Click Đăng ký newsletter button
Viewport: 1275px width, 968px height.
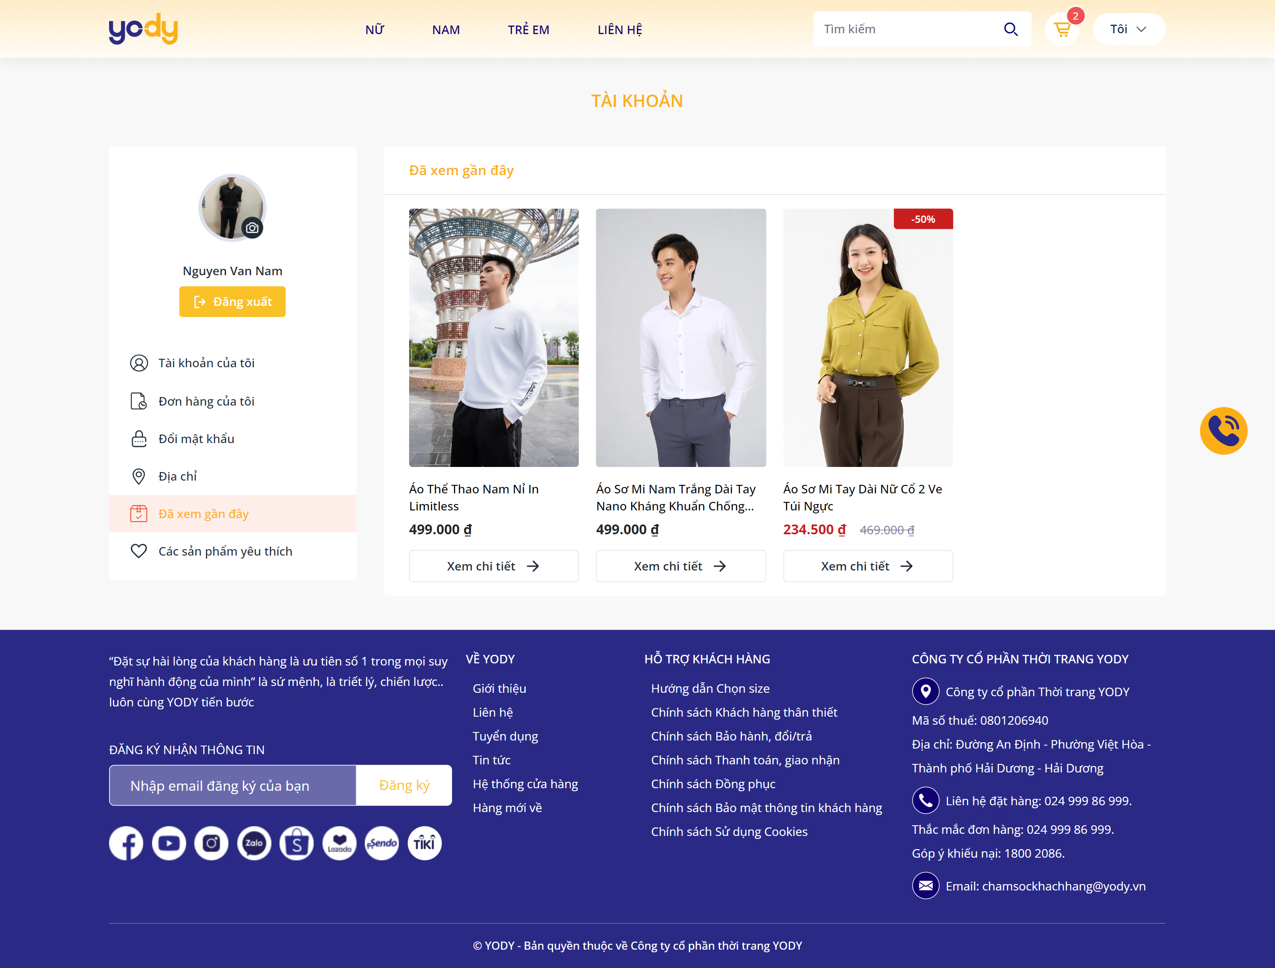(404, 785)
